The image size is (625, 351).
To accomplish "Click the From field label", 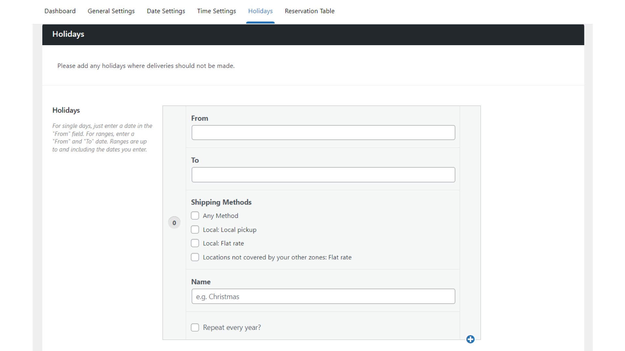I will 200,118.
